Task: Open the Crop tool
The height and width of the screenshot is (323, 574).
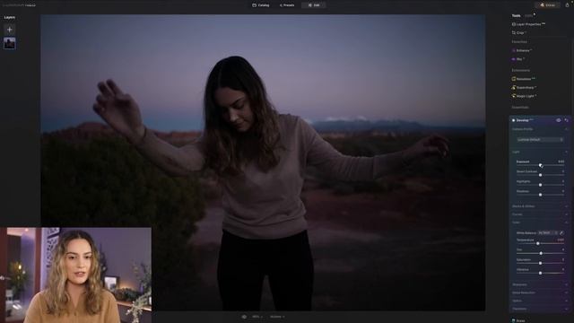Action: coord(520,33)
